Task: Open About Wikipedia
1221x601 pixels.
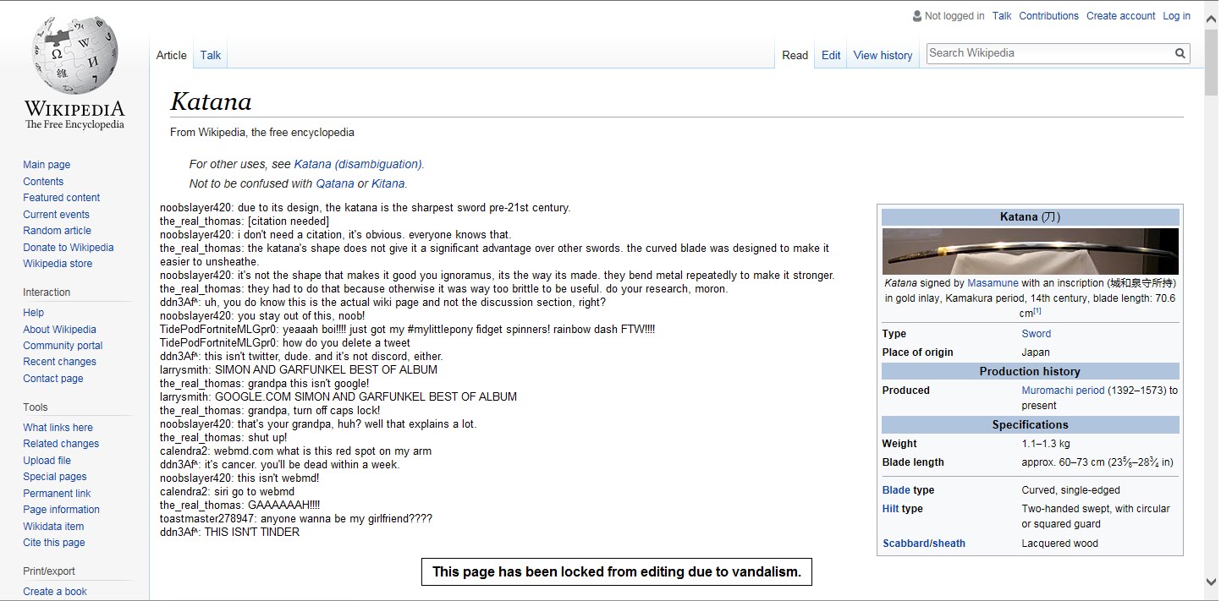Action: click(59, 330)
